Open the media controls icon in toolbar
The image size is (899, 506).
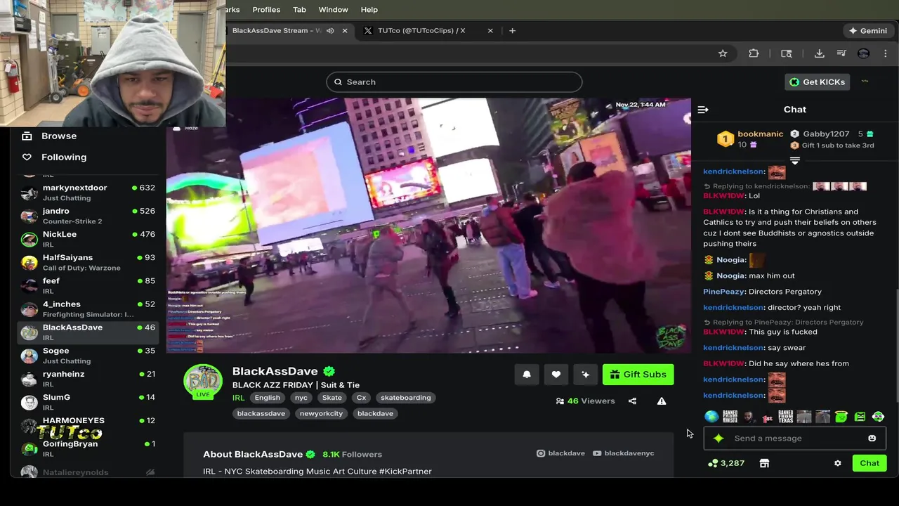pyautogui.click(x=841, y=53)
